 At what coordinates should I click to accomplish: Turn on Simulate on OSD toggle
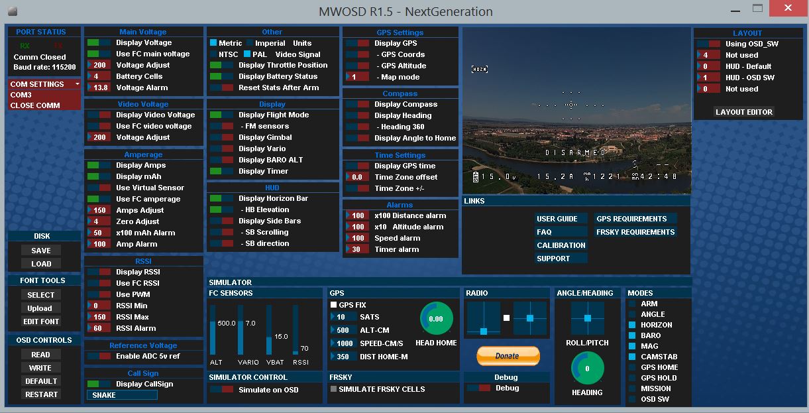point(221,390)
